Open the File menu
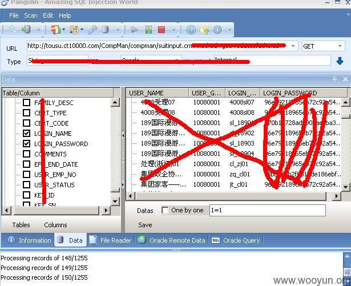351x286 pixels. click(x=14, y=15)
